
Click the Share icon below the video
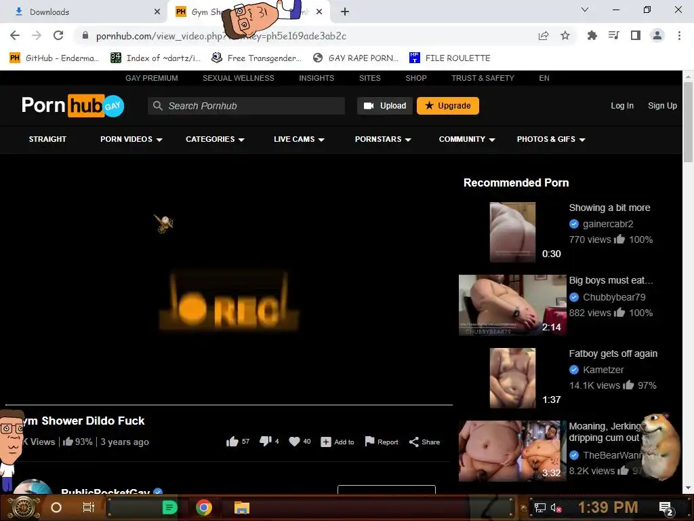[x=414, y=442]
